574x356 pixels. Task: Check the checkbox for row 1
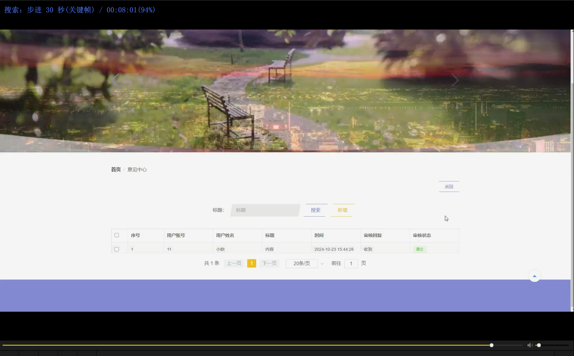117,249
